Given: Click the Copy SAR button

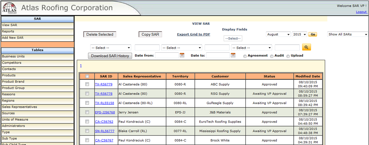Looking at the screenshot, I should tap(150, 34).
